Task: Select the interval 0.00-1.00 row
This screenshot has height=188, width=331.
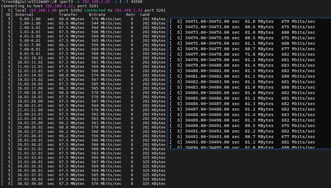Action: pyautogui.click(x=83, y=19)
